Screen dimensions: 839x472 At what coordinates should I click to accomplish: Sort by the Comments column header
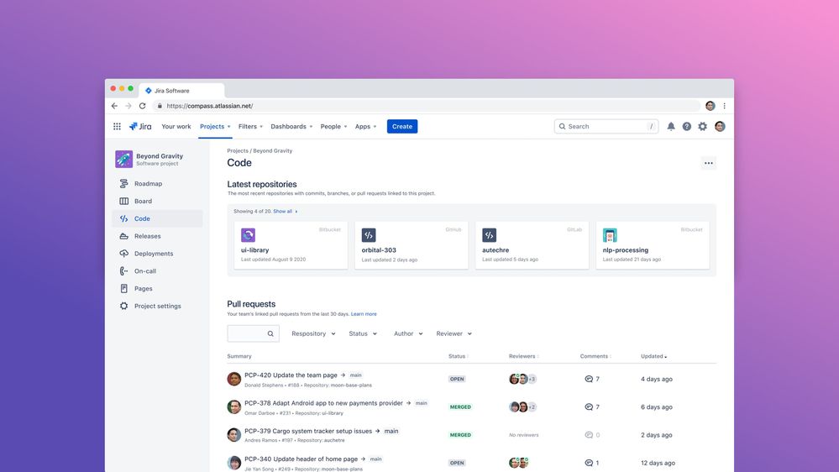(x=595, y=356)
